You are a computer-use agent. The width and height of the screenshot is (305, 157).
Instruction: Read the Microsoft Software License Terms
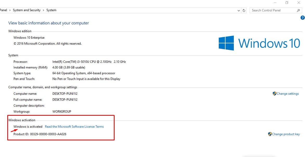tap(74, 126)
